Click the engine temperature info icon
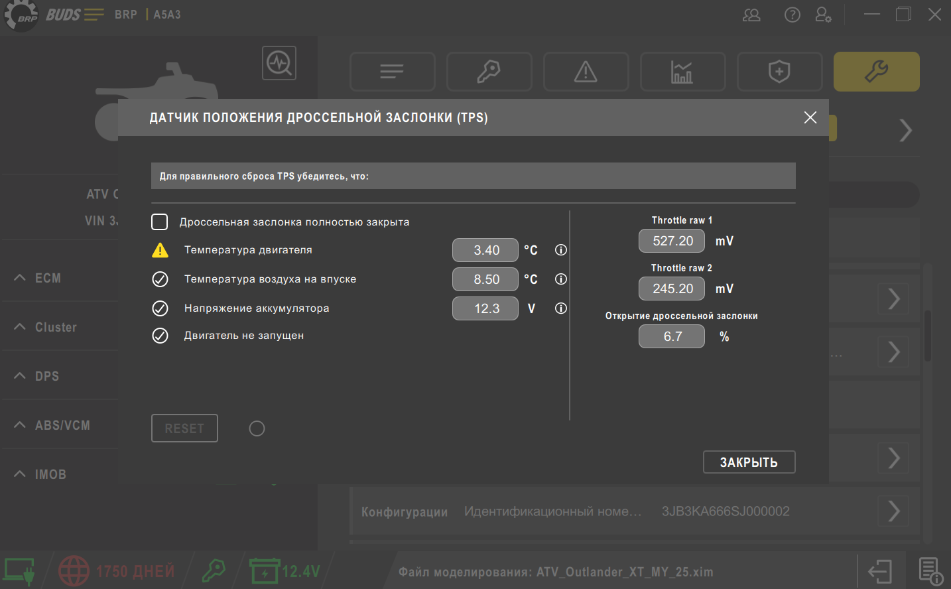951x589 pixels. point(561,250)
